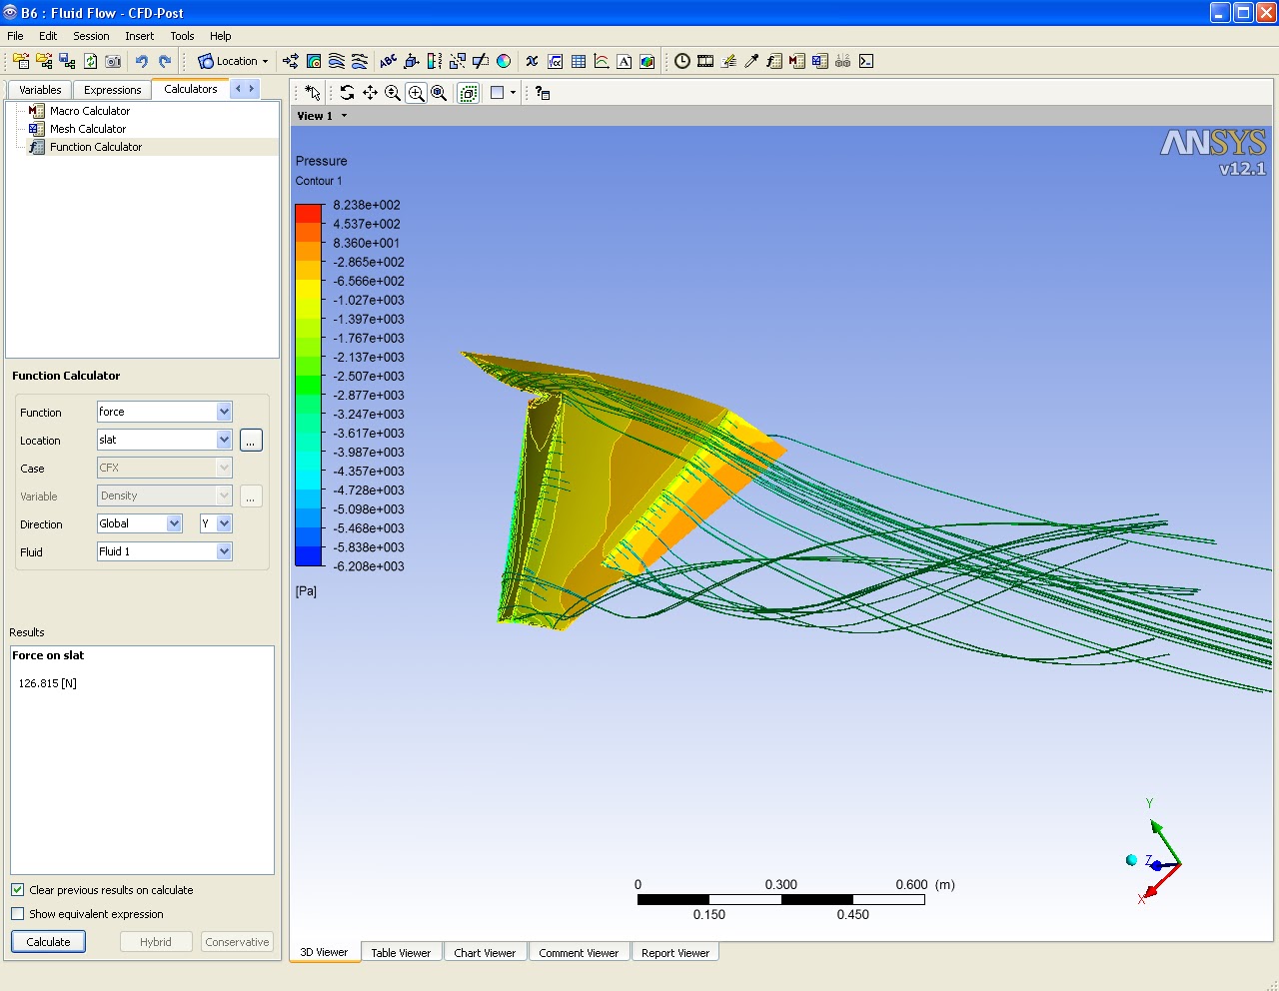Toggle Clear previous results on calculate

tap(18, 889)
